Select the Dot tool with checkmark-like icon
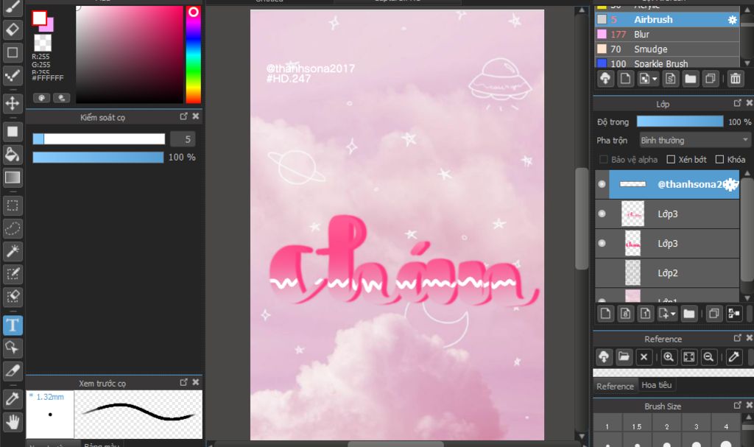The image size is (754, 447). (13, 75)
